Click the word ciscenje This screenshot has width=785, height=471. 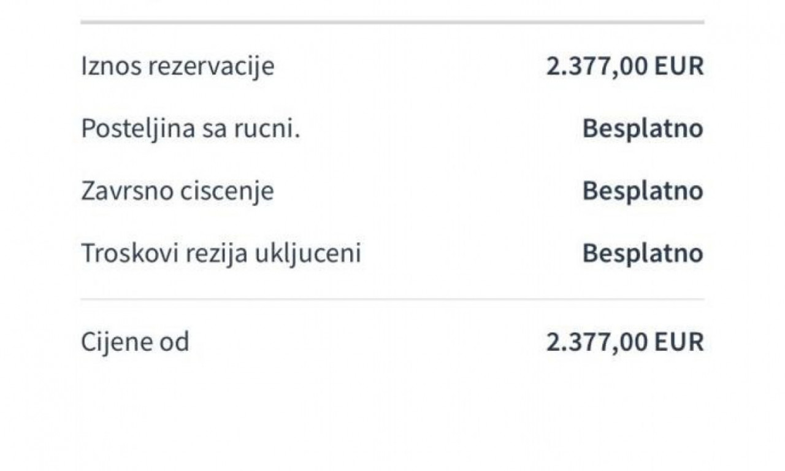click(x=228, y=192)
